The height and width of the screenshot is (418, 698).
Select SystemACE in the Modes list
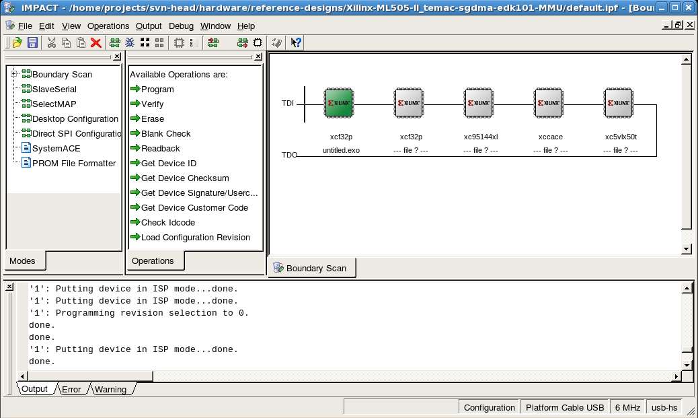pyautogui.click(x=56, y=148)
